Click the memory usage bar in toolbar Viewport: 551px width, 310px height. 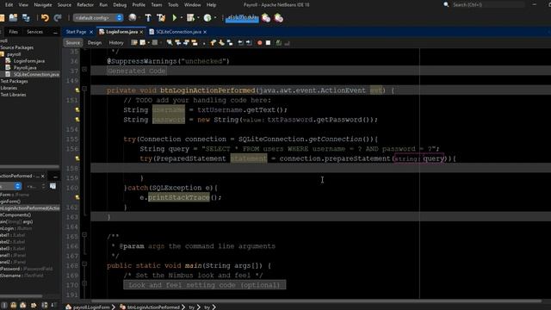[x=242, y=18]
